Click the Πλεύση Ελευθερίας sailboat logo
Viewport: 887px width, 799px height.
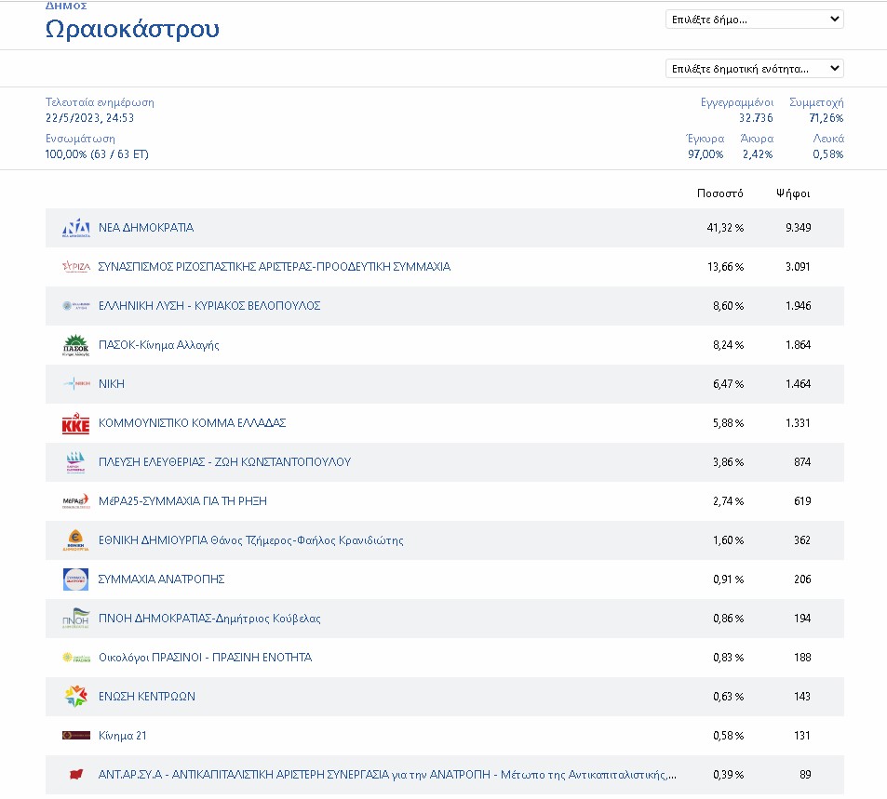[x=75, y=462]
